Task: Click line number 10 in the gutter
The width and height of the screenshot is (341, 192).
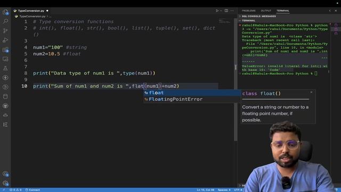Action: point(25,86)
